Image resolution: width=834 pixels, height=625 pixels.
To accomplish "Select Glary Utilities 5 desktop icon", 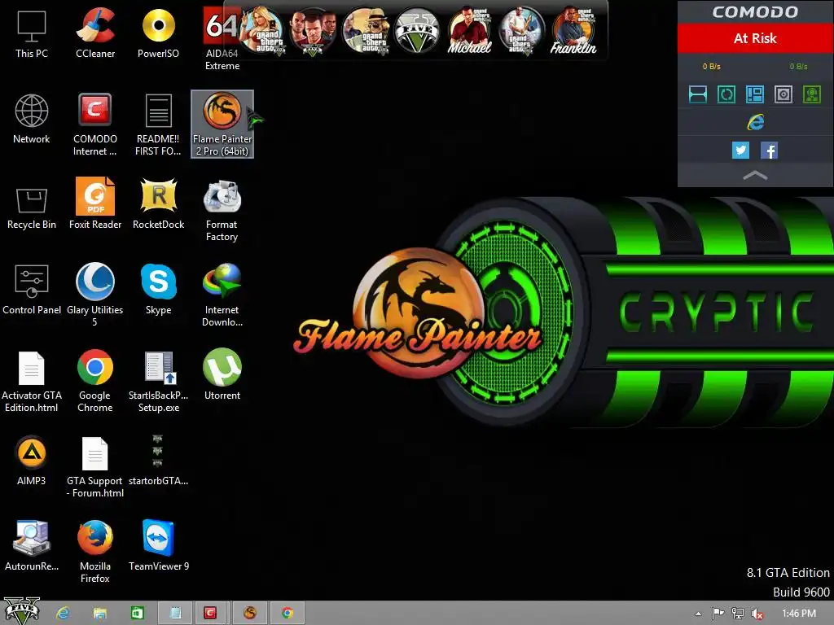I will point(95,295).
